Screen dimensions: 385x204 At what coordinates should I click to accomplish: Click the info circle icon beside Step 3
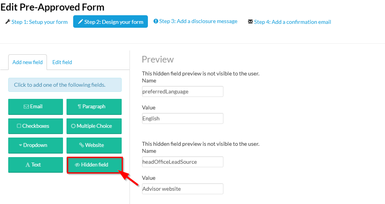pyautogui.click(x=156, y=21)
